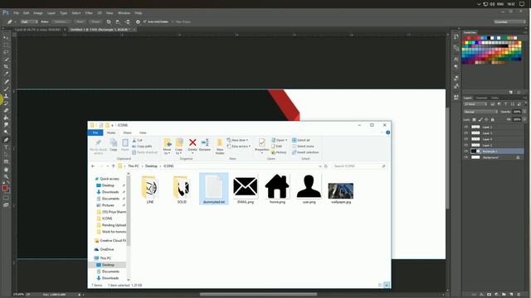Click the Search ICONS field
This screenshot has height=298, width=531.
tap(359, 166)
